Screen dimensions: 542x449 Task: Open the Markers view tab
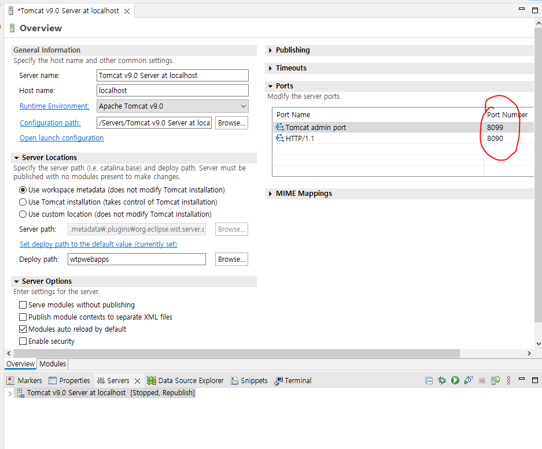coord(24,381)
